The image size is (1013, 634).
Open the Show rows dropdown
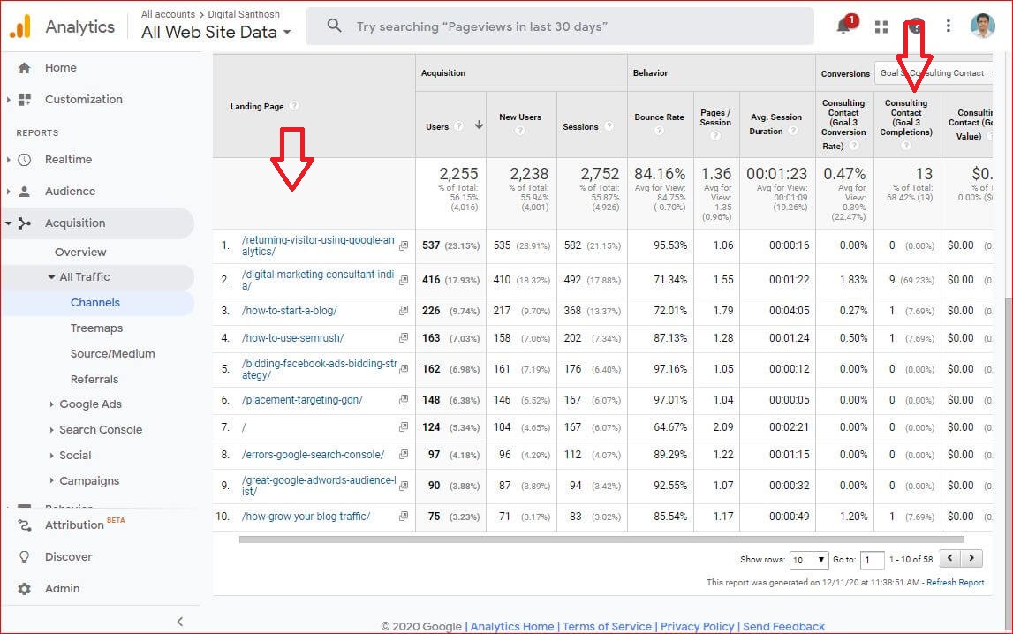click(x=809, y=560)
